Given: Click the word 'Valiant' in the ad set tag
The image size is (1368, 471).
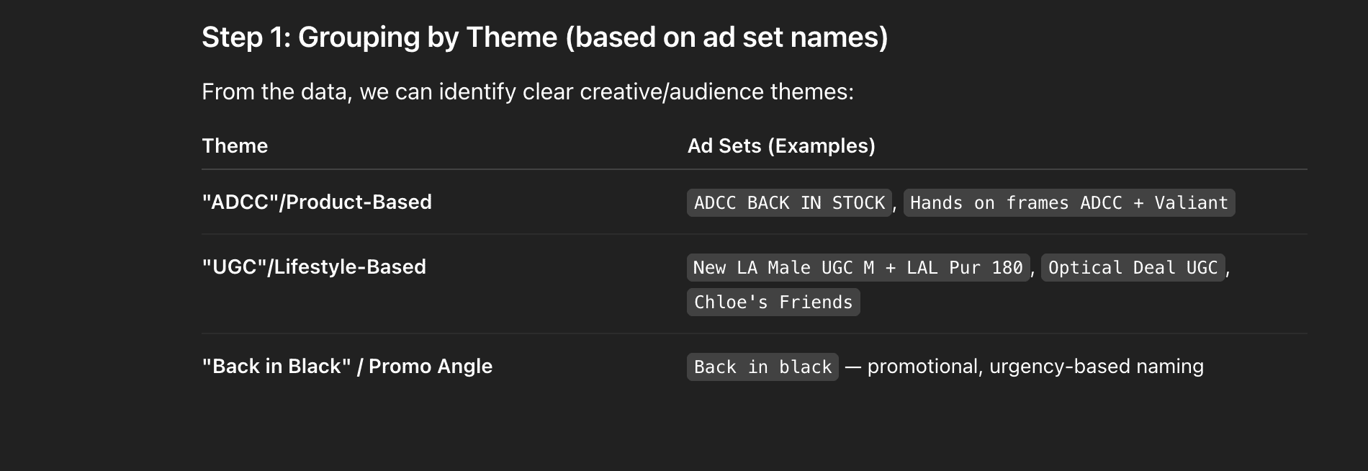Looking at the screenshot, I should coord(1191,203).
